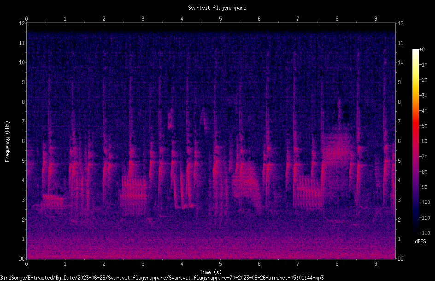The height and width of the screenshot is (281, 435).
Task: Click the "0" tick on the bottom time axis
Action: click(26, 264)
